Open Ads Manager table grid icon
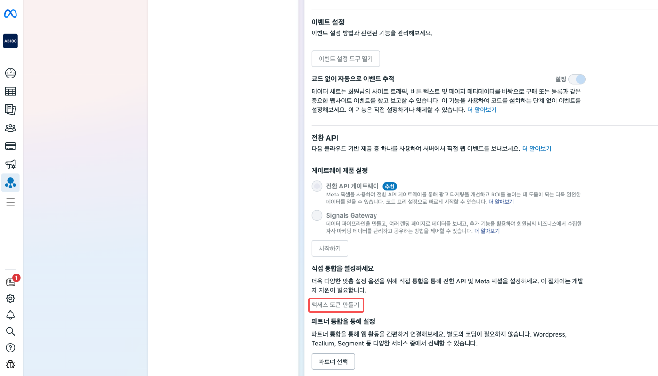Viewport: 658px width, 376px height. click(x=10, y=92)
